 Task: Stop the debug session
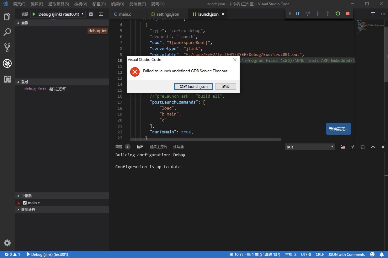[348, 13]
